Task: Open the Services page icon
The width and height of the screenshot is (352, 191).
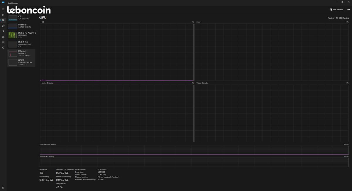Action: 3,47
